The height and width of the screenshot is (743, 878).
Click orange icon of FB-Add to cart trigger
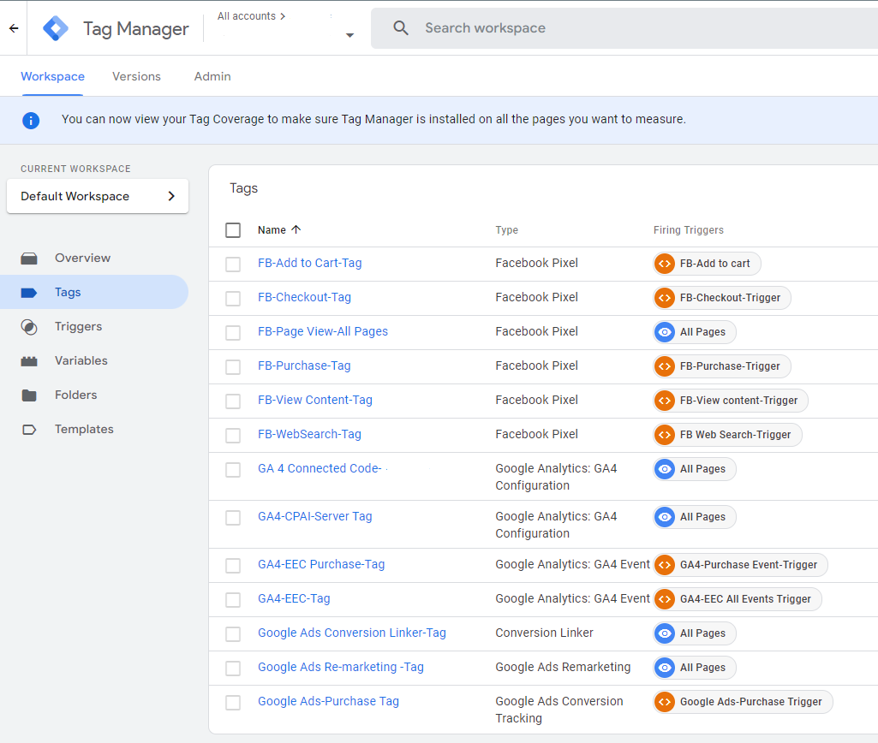(x=665, y=264)
